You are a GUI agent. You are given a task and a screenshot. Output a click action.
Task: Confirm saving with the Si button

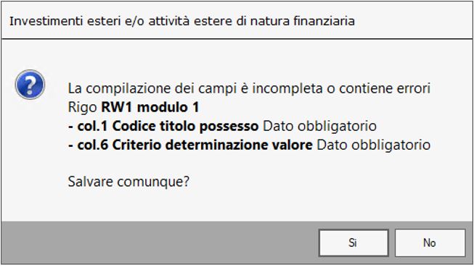(354, 242)
